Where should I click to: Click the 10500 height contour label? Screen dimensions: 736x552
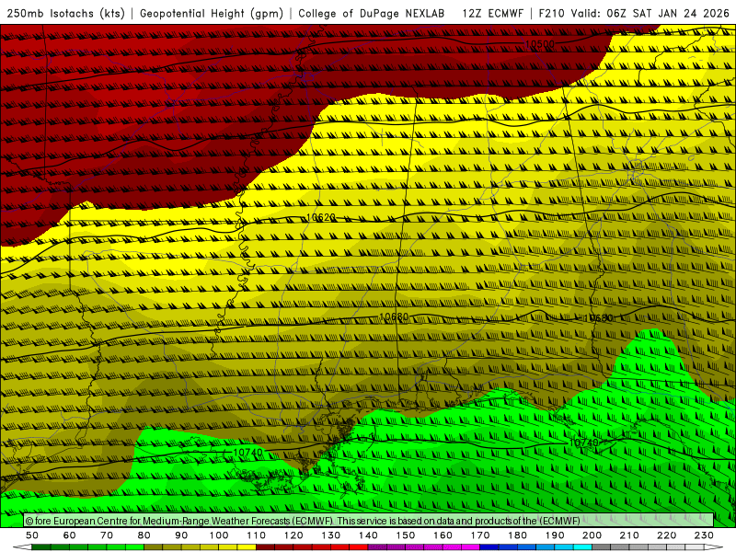pos(540,44)
